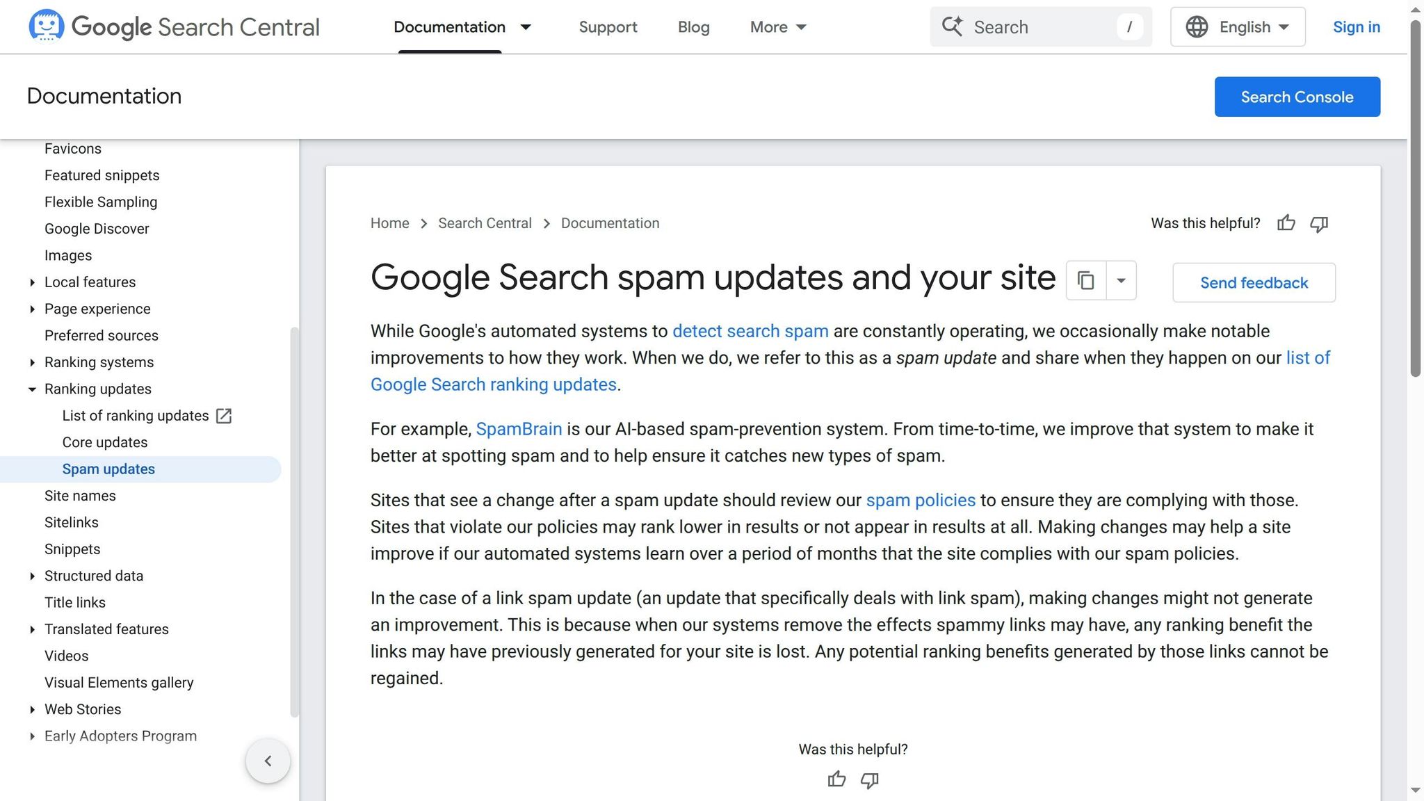Copy page using the copy icon by title

1086,280
